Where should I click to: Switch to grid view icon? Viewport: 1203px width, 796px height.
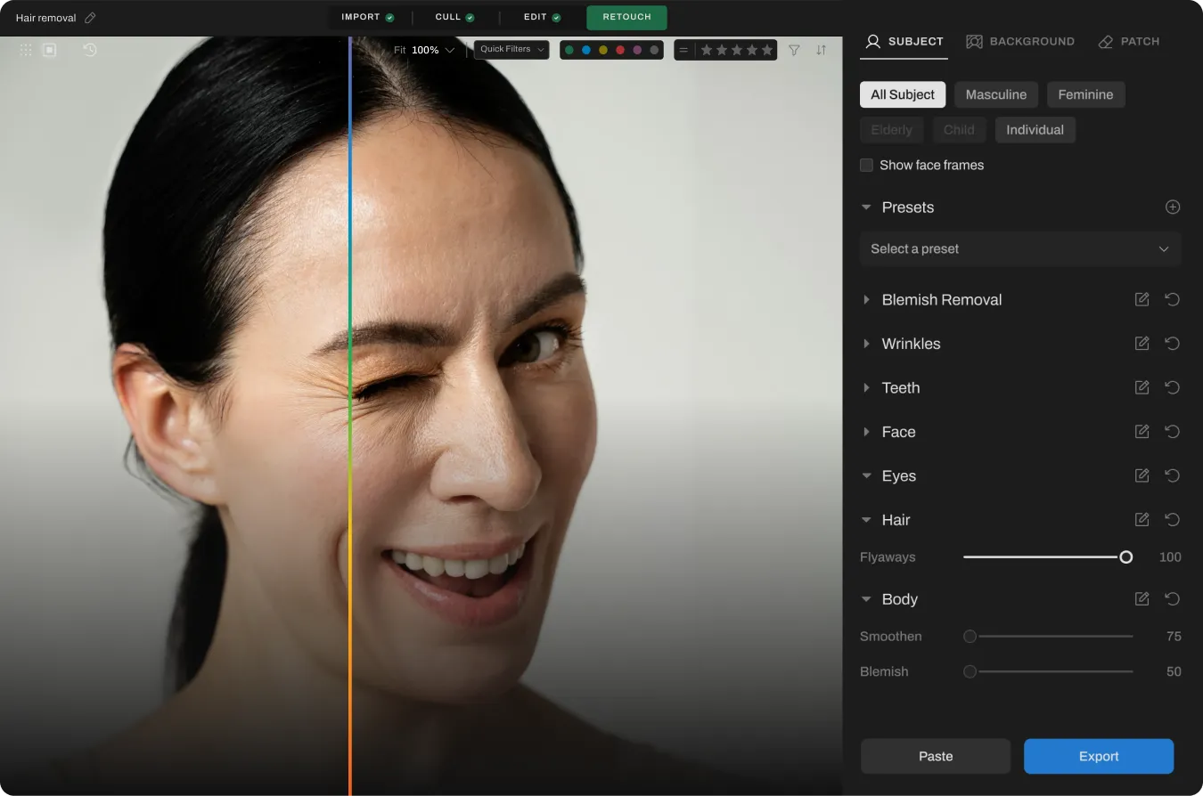26,50
